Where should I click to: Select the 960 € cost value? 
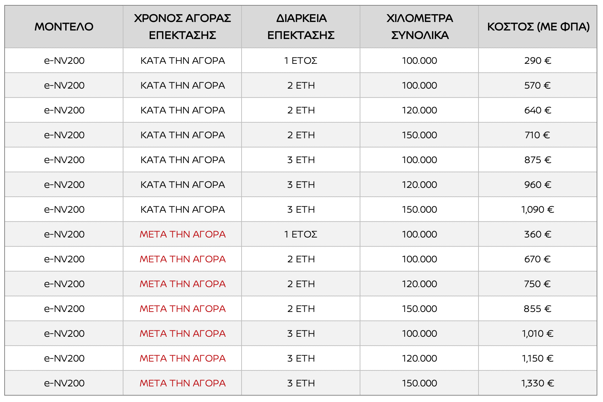click(538, 185)
